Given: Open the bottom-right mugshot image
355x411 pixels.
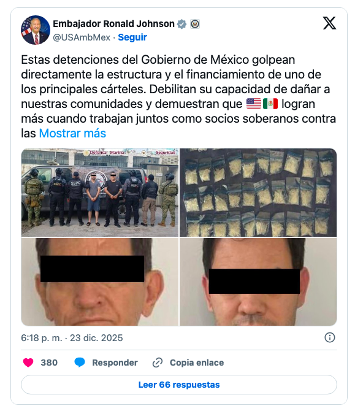Looking at the screenshot, I should [x=258, y=282].
